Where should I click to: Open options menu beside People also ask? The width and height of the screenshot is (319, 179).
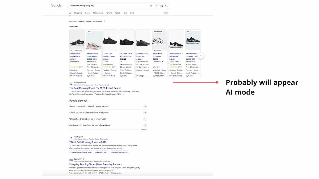[x=90, y=101]
